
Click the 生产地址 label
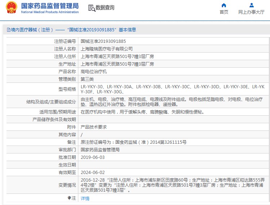pos(67,64)
